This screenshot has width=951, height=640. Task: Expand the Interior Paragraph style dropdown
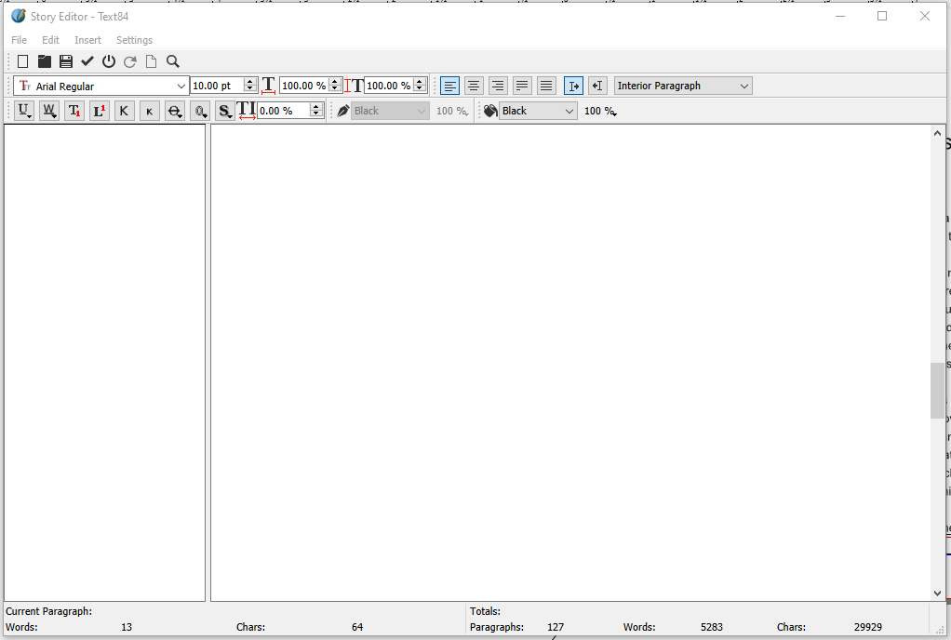pos(743,86)
